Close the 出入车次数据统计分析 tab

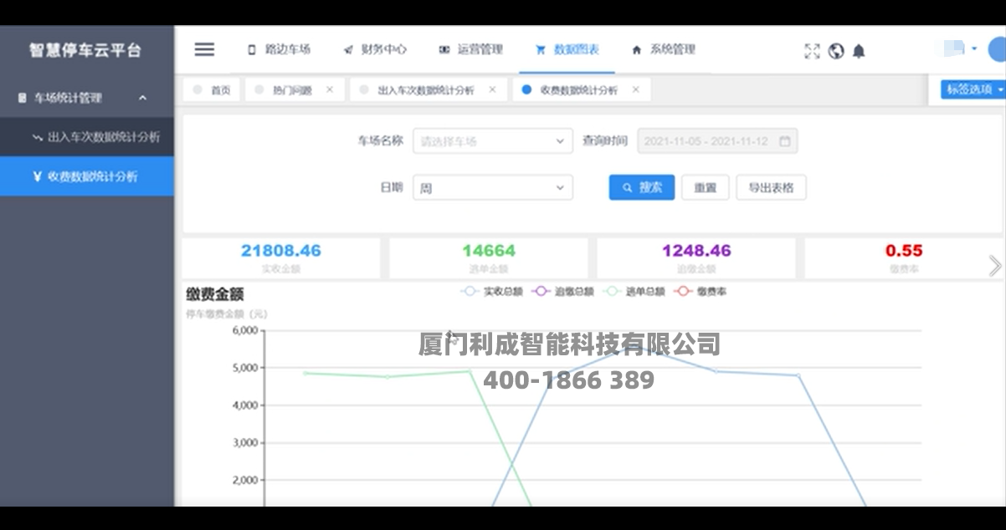[492, 89]
